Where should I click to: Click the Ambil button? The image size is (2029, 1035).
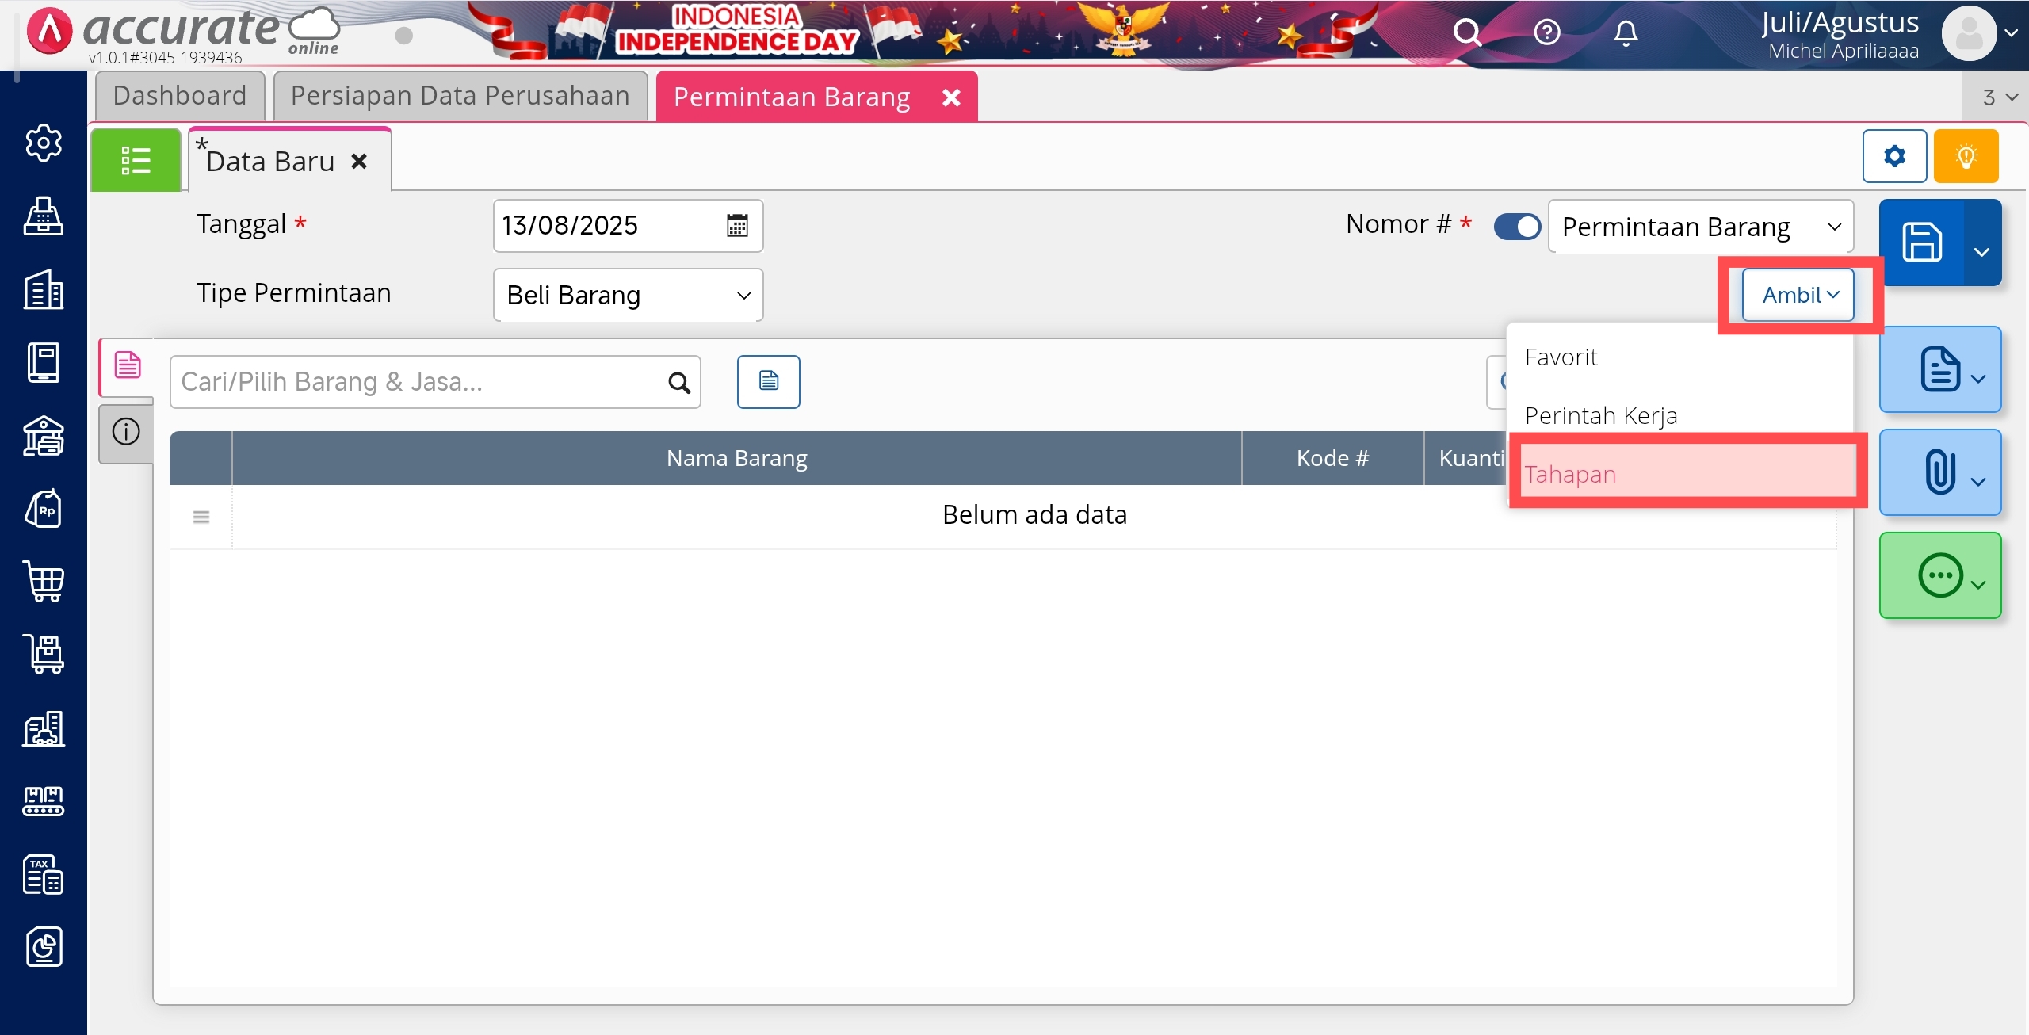pyautogui.click(x=1798, y=295)
